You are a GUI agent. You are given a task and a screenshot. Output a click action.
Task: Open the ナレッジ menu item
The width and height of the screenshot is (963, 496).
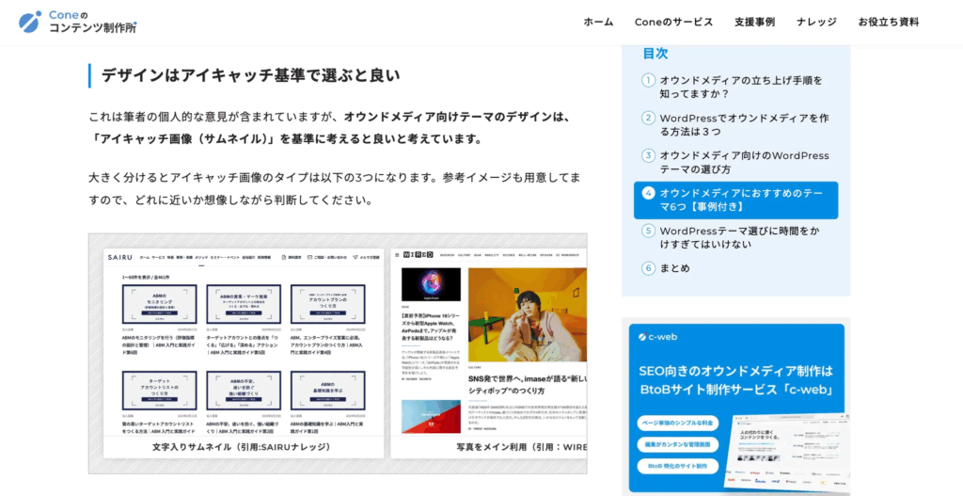point(816,23)
